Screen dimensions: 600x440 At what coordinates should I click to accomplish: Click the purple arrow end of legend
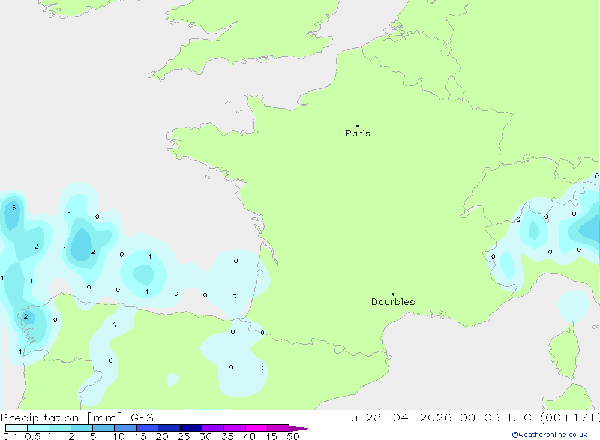click(x=300, y=428)
